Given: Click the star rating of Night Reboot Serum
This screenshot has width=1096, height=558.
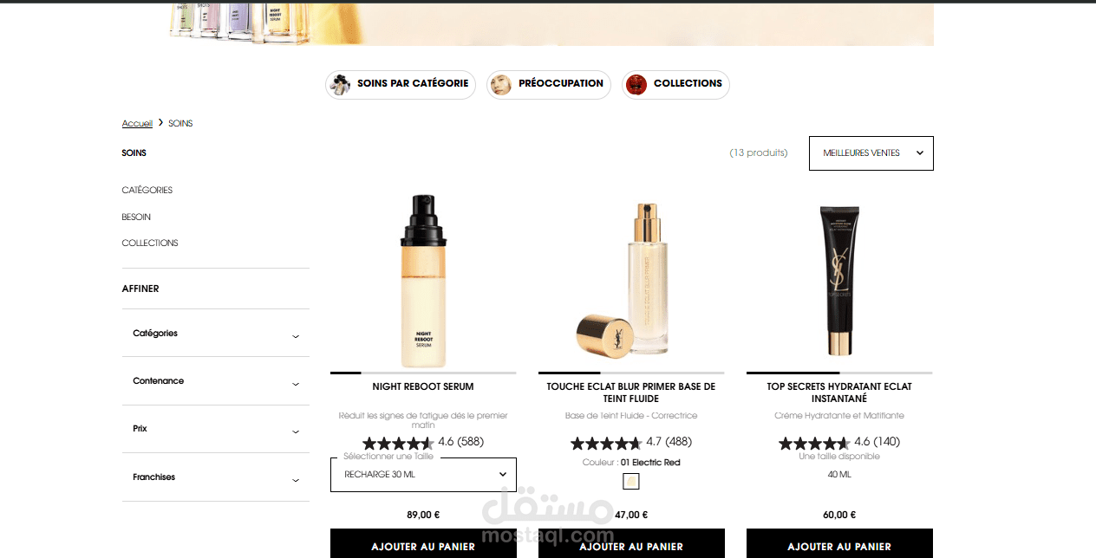Looking at the screenshot, I should pyautogui.click(x=398, y=443).
